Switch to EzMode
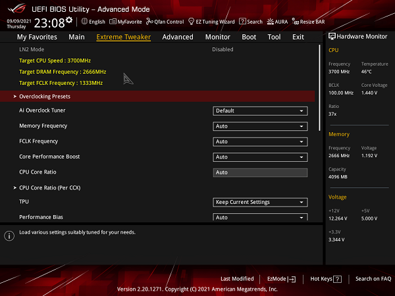 tap(281, 279)
